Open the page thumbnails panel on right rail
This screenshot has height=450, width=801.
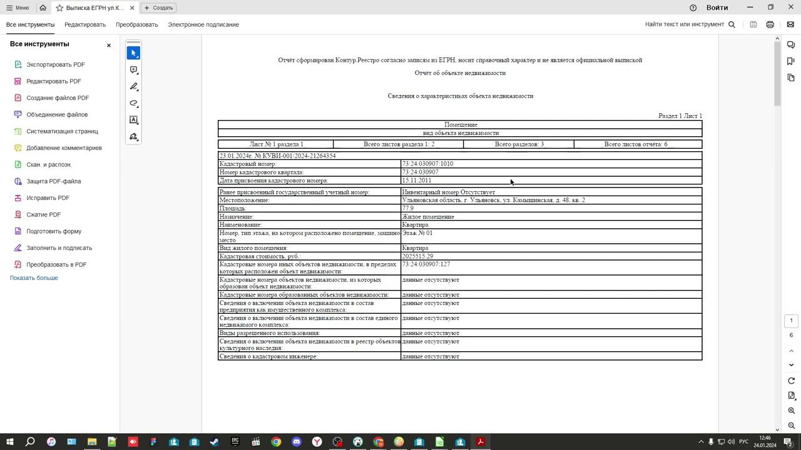[791, 77]
